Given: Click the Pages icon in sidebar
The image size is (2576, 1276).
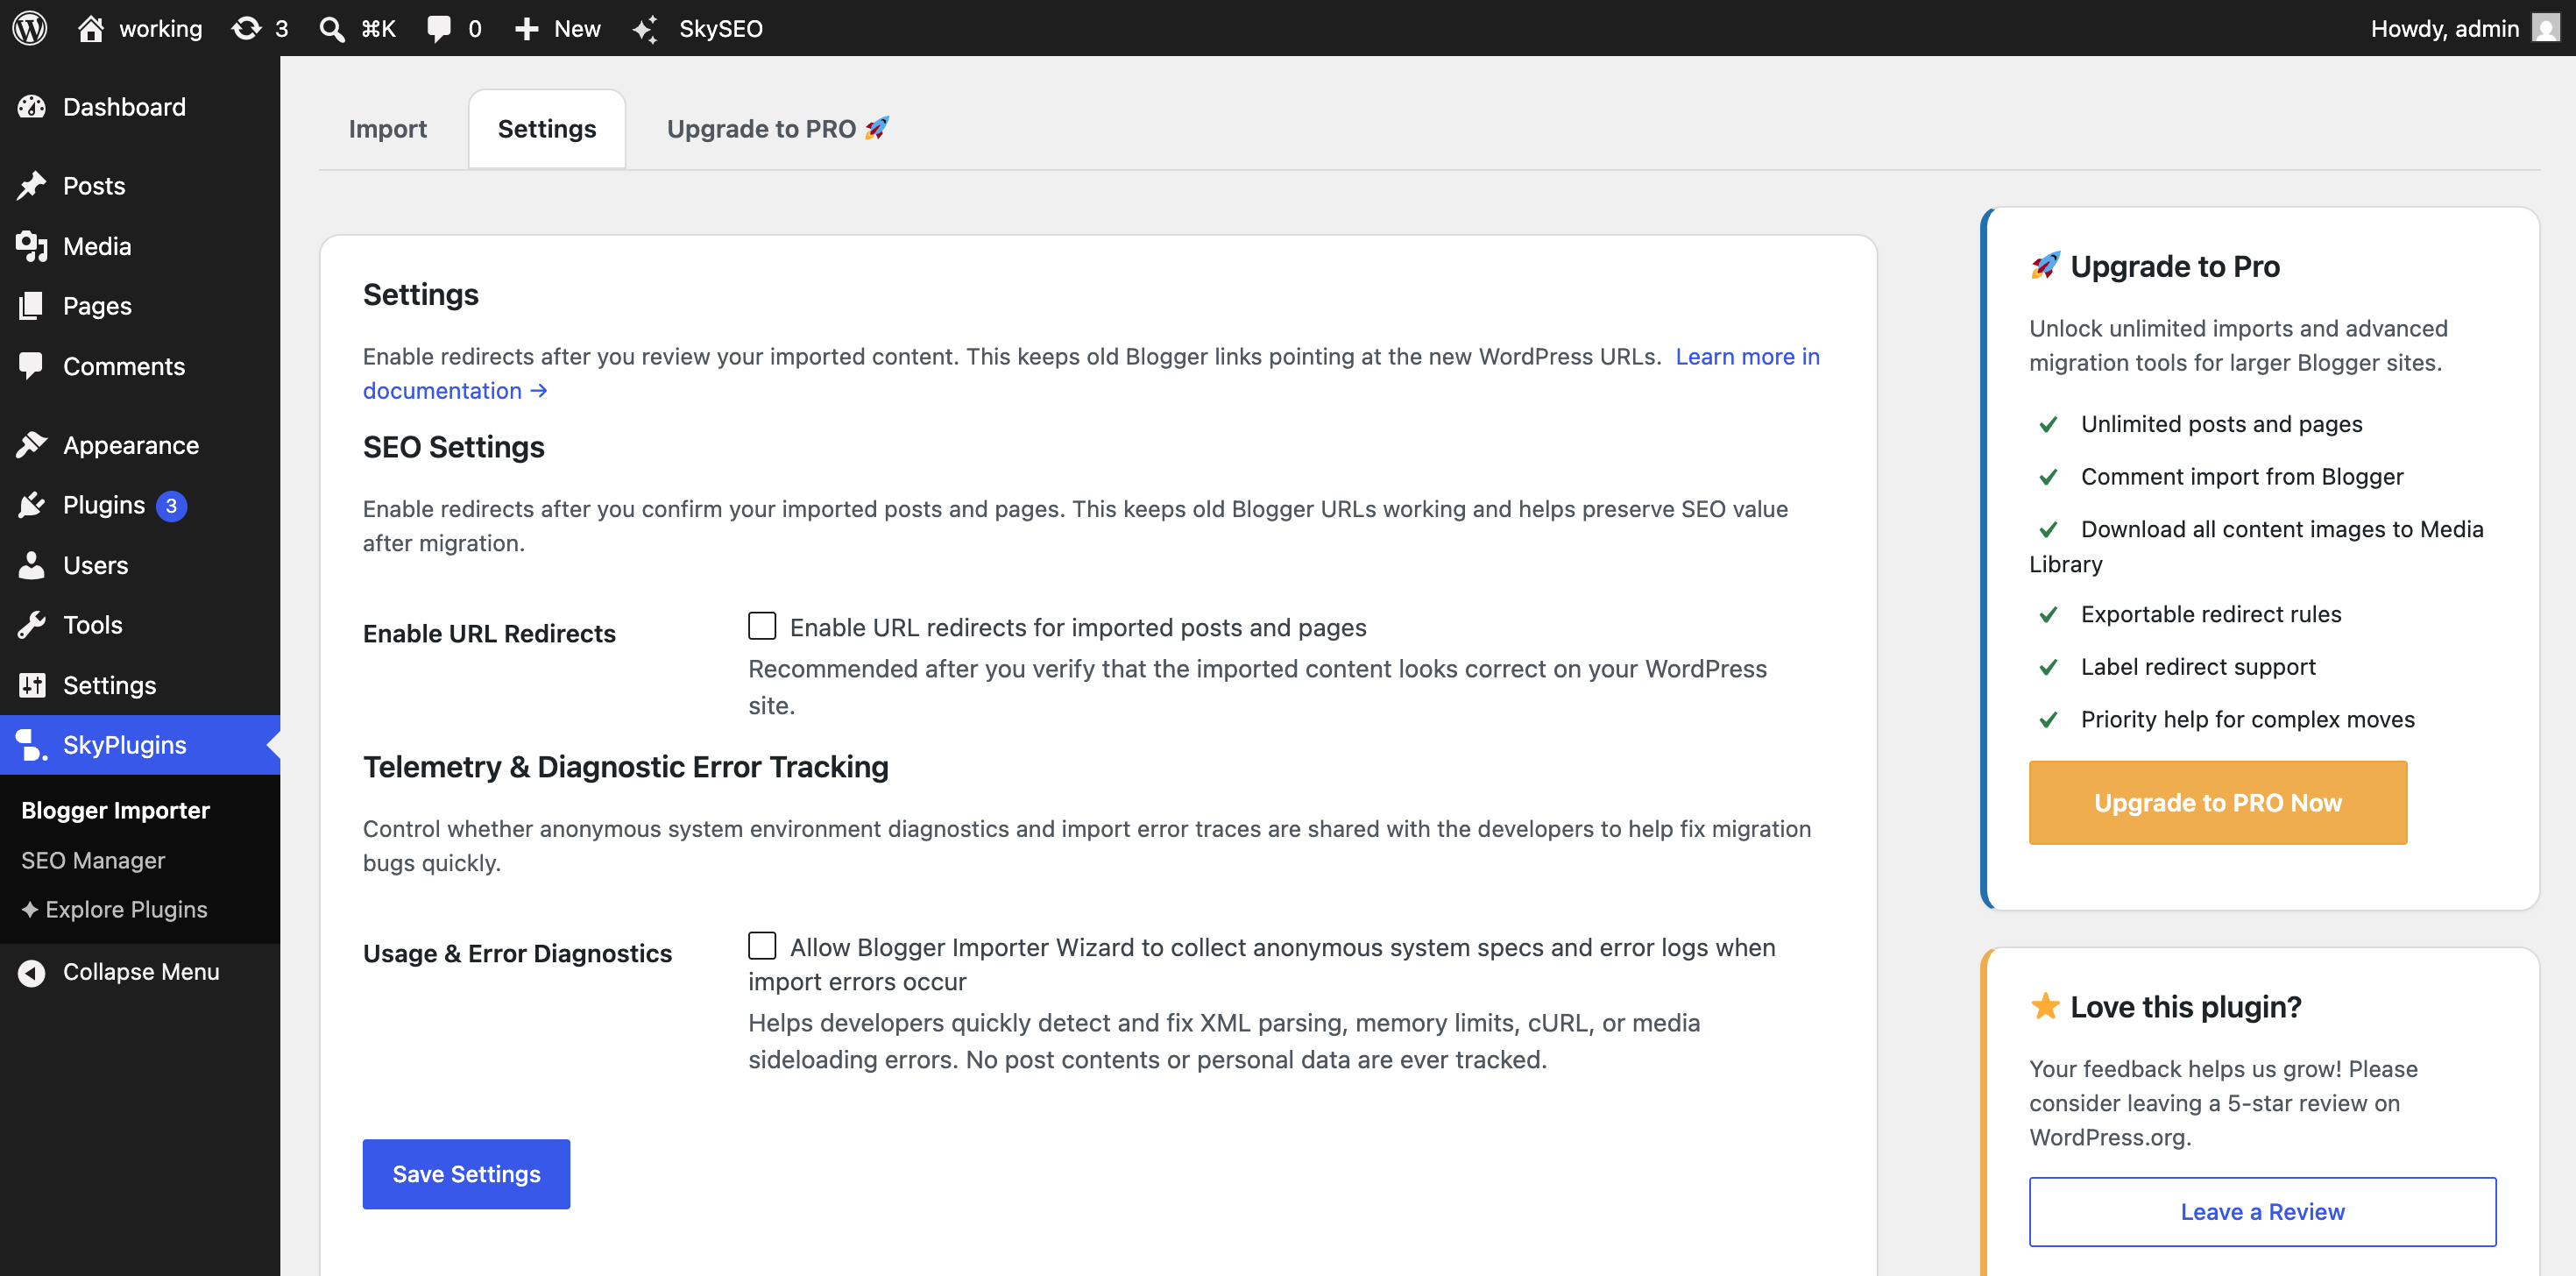Looking at the screenshot, I should (x=32, y=305).
